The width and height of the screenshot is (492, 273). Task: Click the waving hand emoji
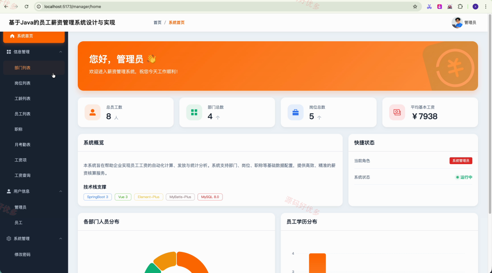(x=151, y=59)
